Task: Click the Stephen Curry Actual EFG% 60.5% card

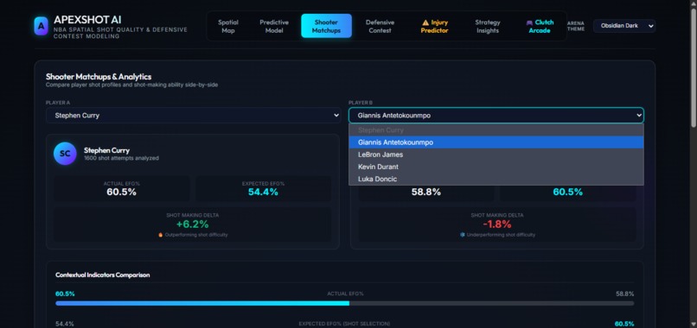Action: click(x=121, y=189)
